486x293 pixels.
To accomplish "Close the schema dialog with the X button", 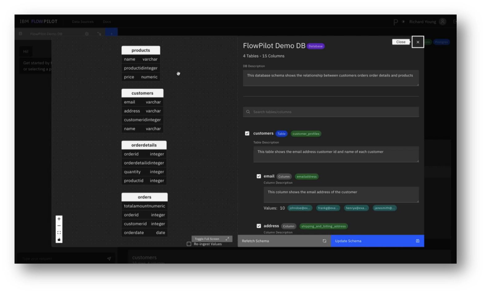I will click(x=418, y=42).
